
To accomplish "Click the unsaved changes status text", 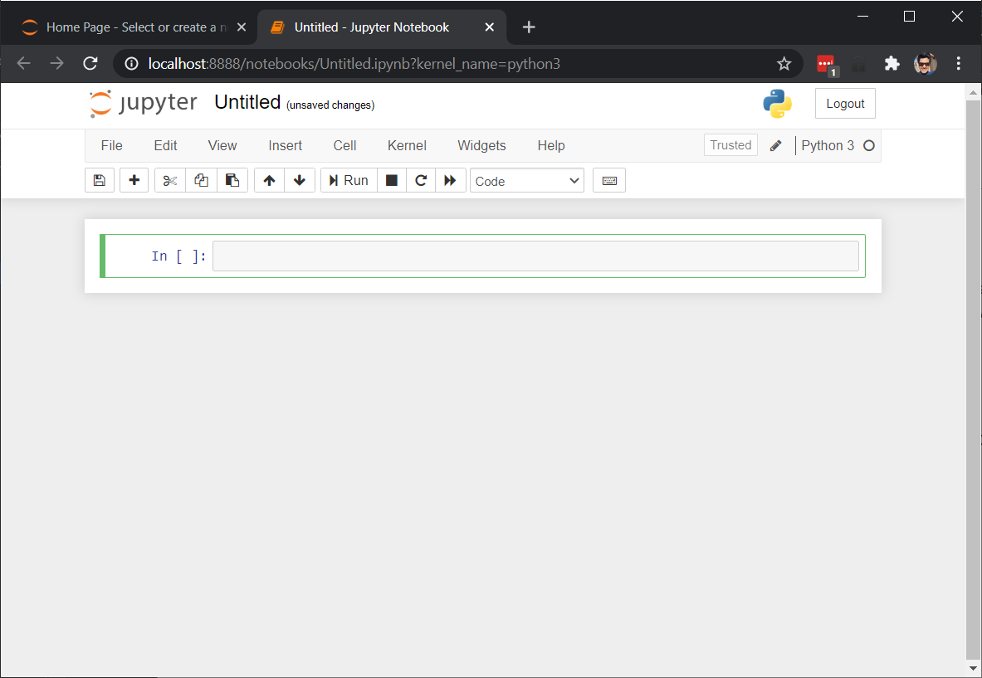I will pos(330,105).
